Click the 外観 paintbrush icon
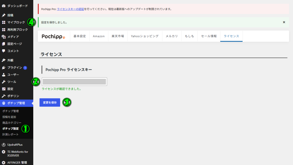Screen dimensions: 293x165 [4, 60]
